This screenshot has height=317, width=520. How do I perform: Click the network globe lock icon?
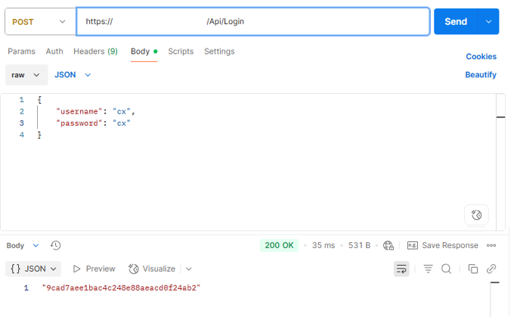point(388,246)
